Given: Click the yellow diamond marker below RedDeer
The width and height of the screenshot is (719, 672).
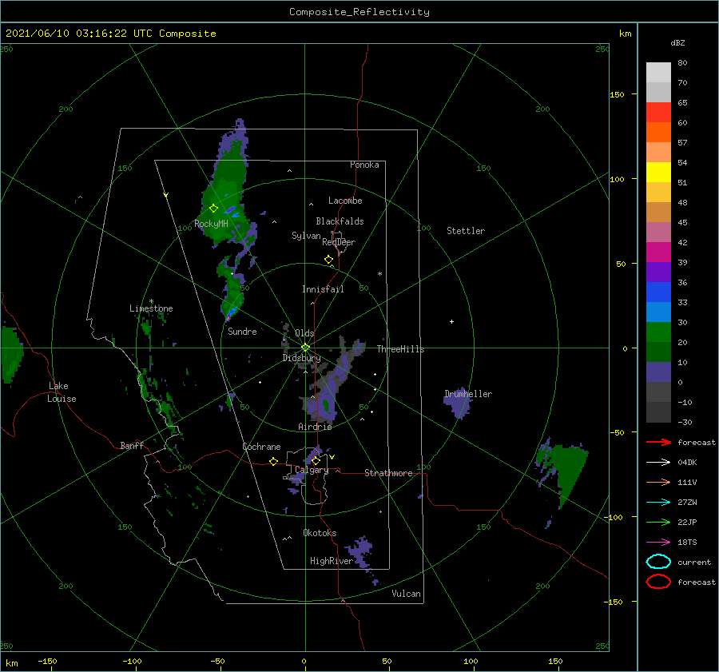Looking at the screenshot, I should click(328, 260).
